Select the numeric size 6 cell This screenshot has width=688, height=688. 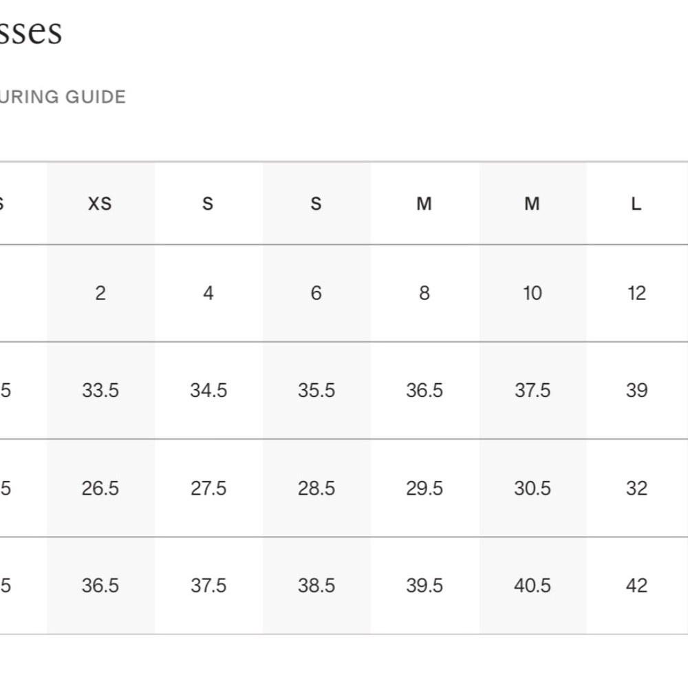(316, 293)
